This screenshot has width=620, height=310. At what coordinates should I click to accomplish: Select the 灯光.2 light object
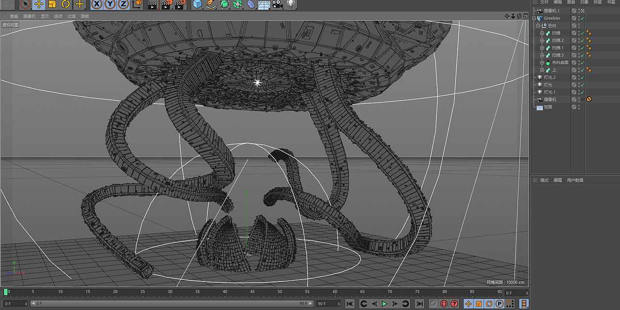[x=550, y=77]
